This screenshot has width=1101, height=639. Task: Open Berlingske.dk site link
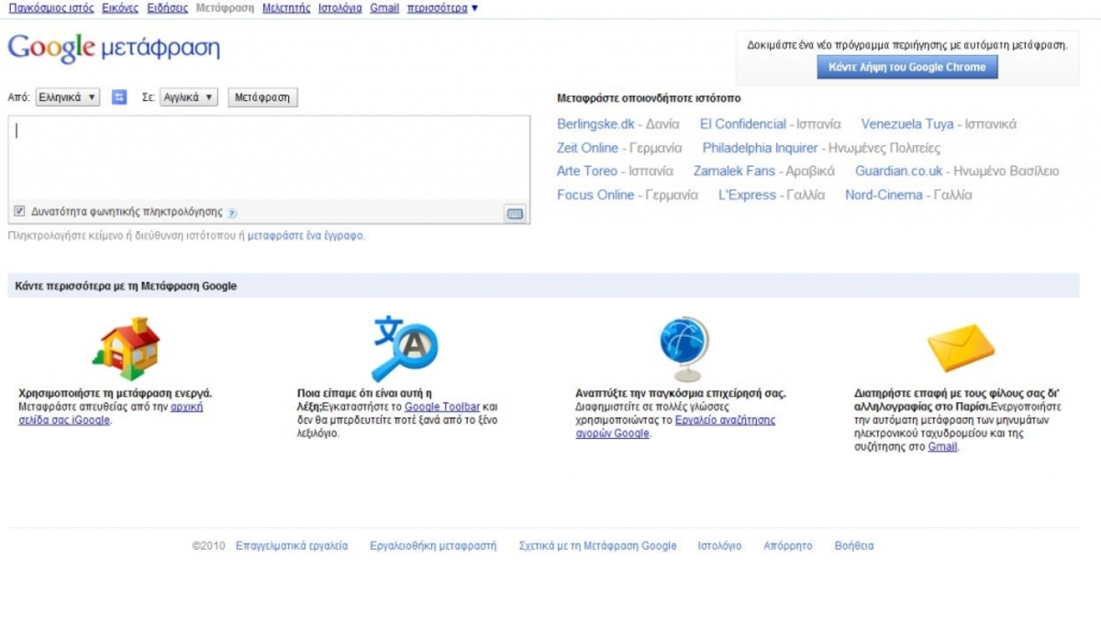[x=595, y=124]
